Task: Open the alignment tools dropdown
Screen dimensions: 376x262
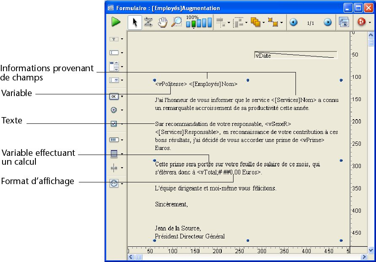Action: (228, 23)
